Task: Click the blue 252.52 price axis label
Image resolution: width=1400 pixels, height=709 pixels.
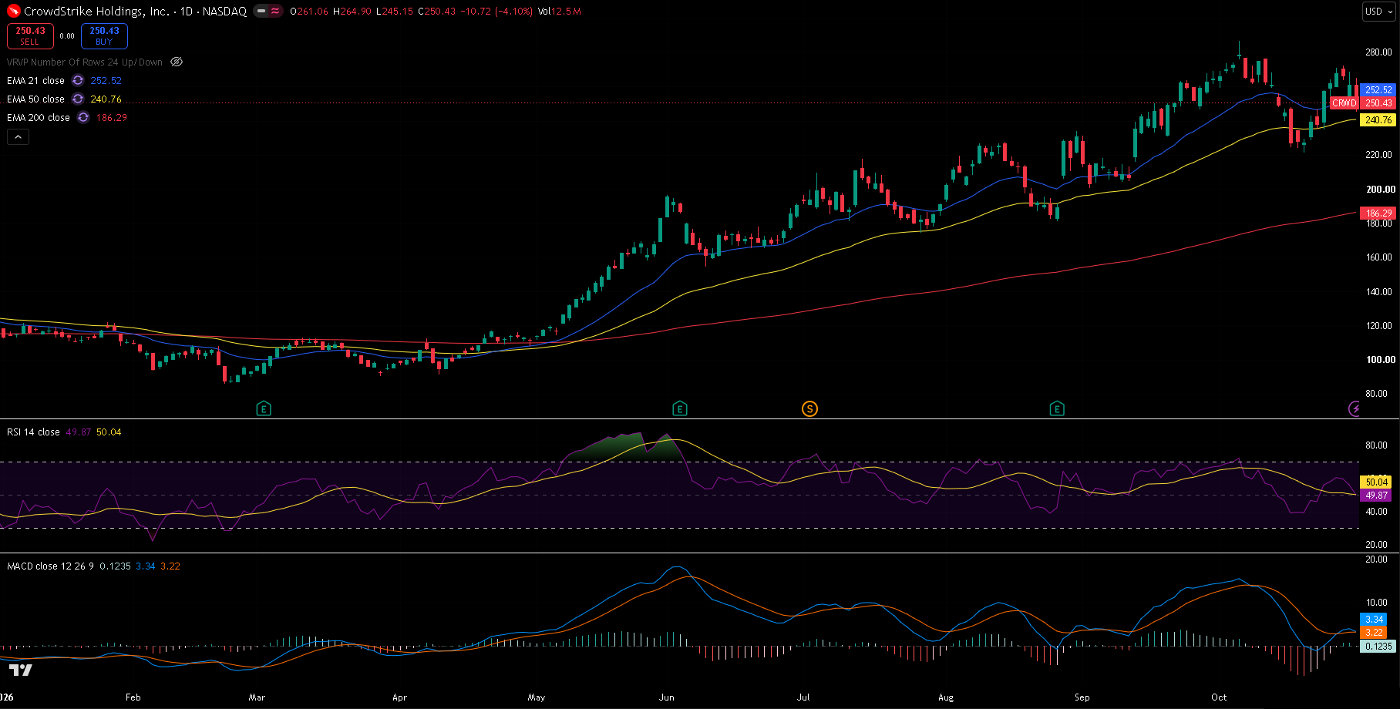Action: point(1378,89)
